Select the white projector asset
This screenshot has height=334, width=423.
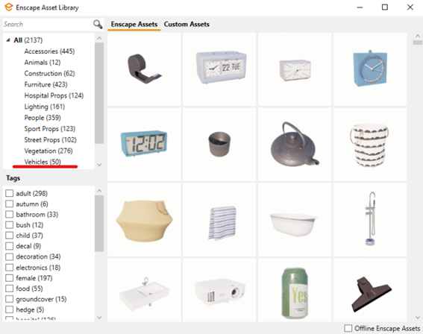coord(219,290)
